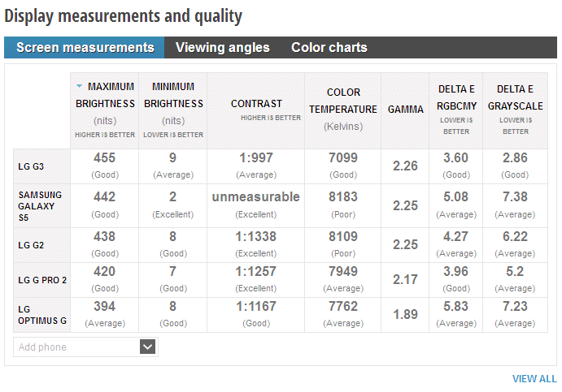Viewport: 562px width, 392px height.
Task: Switch to the Color charts tab
Action: tap(329, 48)
